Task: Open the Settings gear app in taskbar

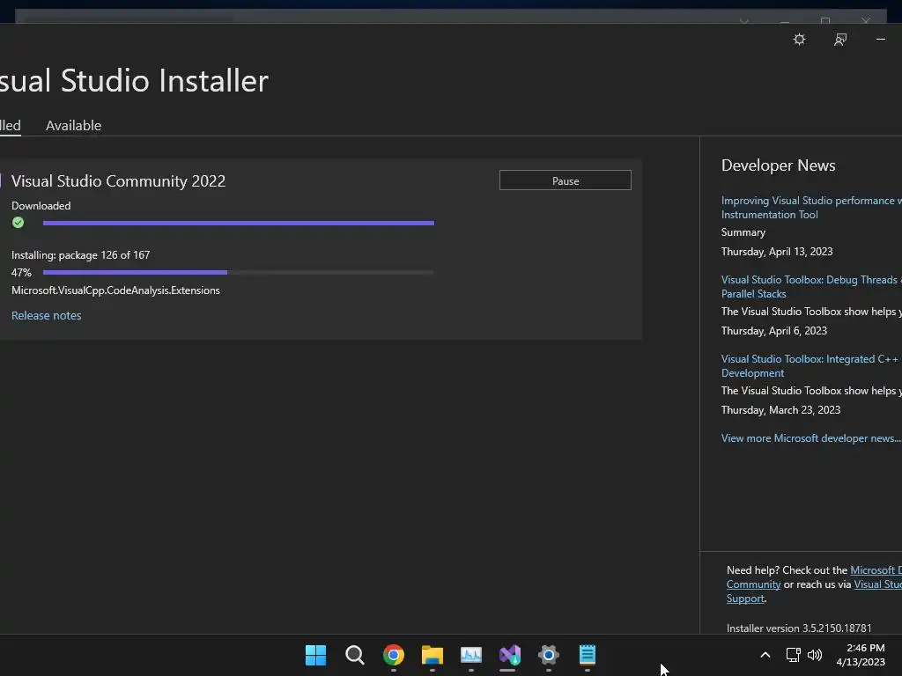Action: click(548, 655)
